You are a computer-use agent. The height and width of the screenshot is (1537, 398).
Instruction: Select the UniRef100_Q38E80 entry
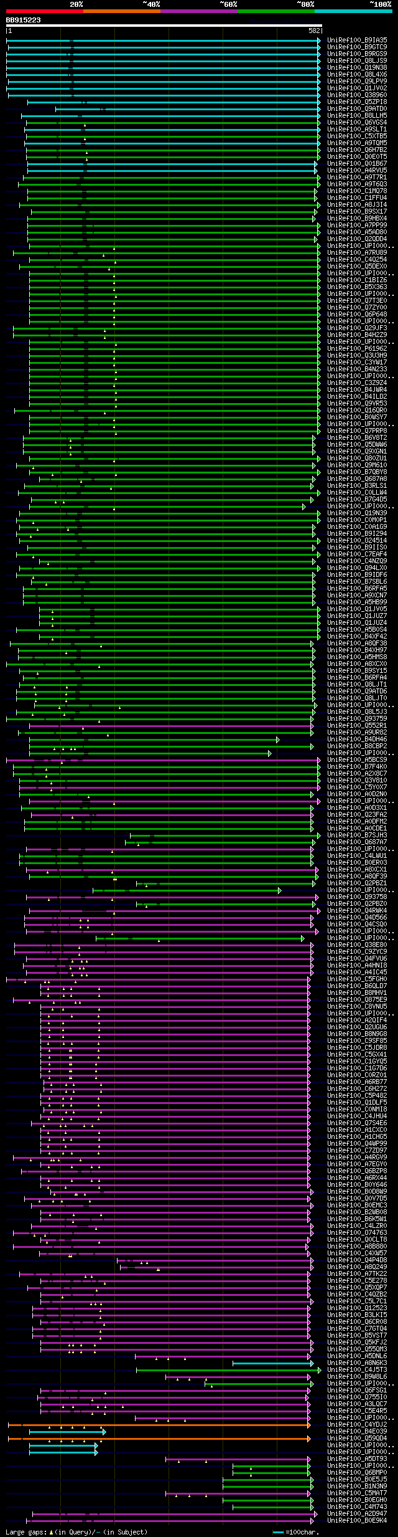(x=357, y=945)
